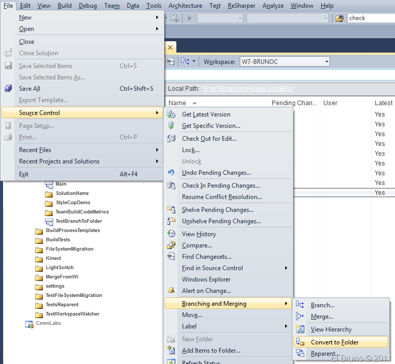Click the Save All icon
This screenshot has width=395, height=364.
8,89
